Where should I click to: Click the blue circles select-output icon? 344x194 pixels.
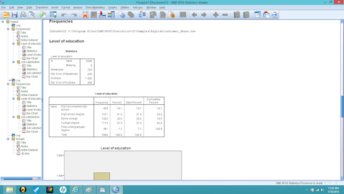click(x=121, y=15)
